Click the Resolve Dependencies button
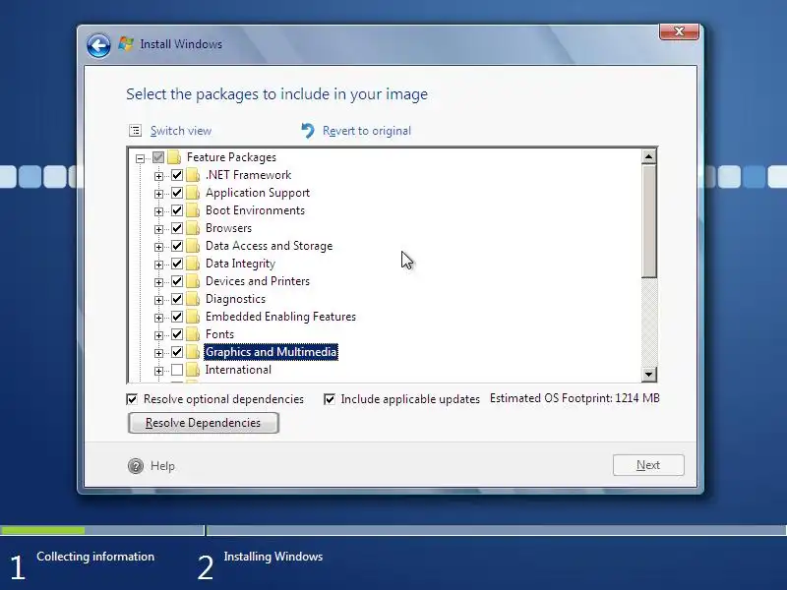This screenshot has height=590, width=787. [204, 423]
